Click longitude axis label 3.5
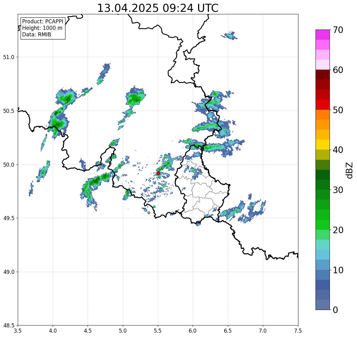Image resolution: width=357 pixels, height=337 pixels. coord(18,331)
